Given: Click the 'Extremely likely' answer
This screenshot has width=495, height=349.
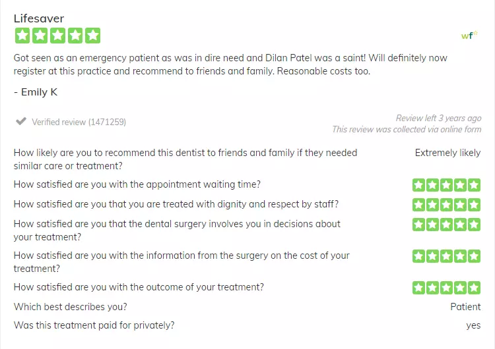Looking at the screenshot, I should pos(447,153).
